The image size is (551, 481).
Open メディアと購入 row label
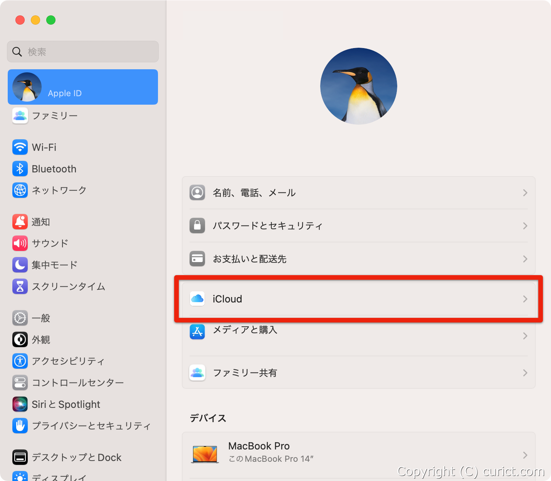tap(245, 330)
